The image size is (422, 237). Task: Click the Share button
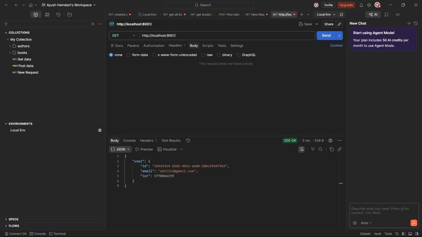point(329,24)
